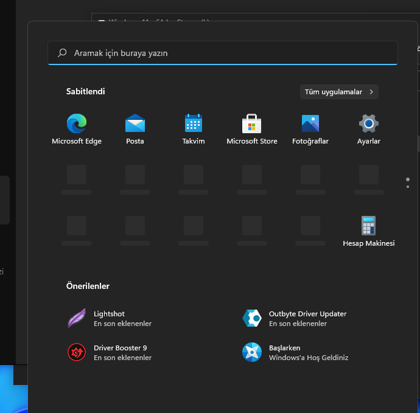Focus the Aramak için buraya yazın field

tap(223, 53)
